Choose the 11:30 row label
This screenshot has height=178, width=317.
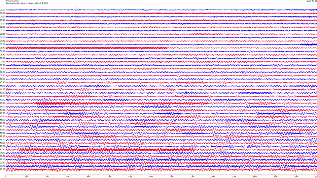click(x=2, y=89)
